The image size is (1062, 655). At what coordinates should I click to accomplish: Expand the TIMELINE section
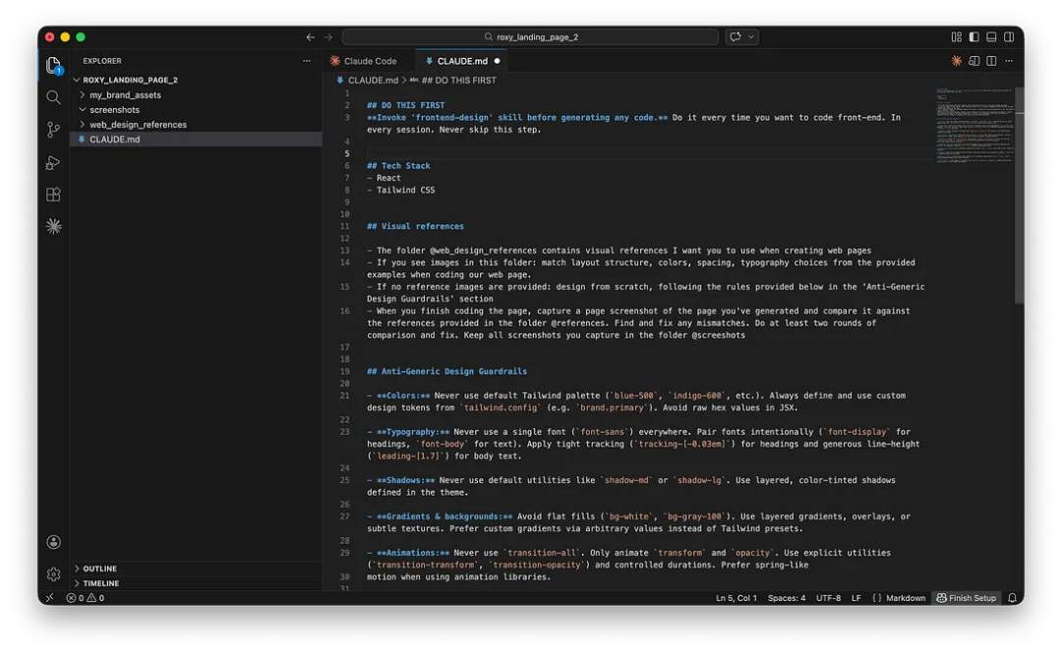click(100, 583)
